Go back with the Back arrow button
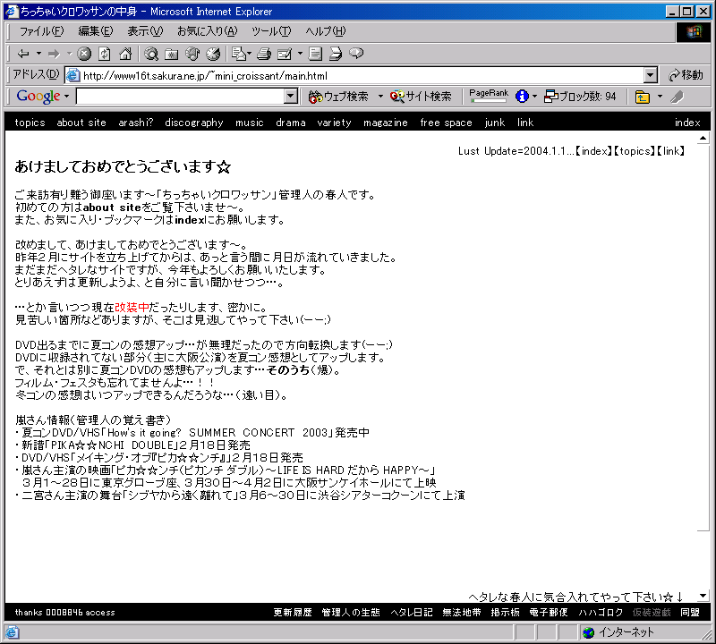This screenshot has height=644, width=716. tap(24, 54)
